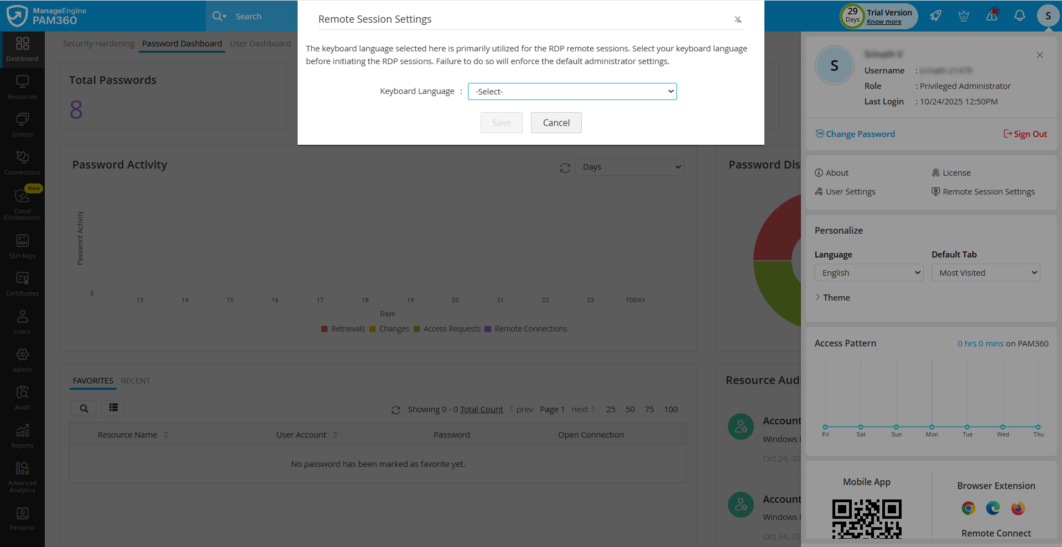This screenshot has width=1062, height=547.
Task: Open the notifications bell icon
Action: (1019, 15)
